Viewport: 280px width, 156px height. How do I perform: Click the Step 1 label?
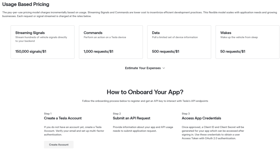click(48, 114)
